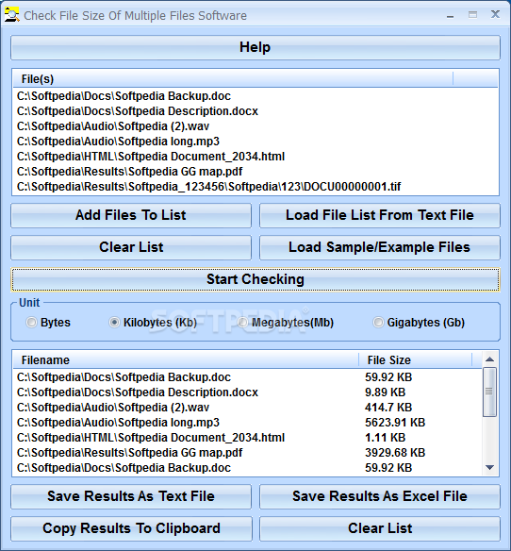Click the Filename column header in results

(x=186, y=359)
